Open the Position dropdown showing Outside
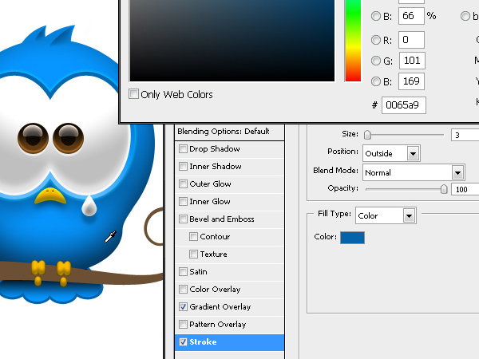Image resolution: width=479 pixels, height=359 pixels. click(x=391, y=153)
